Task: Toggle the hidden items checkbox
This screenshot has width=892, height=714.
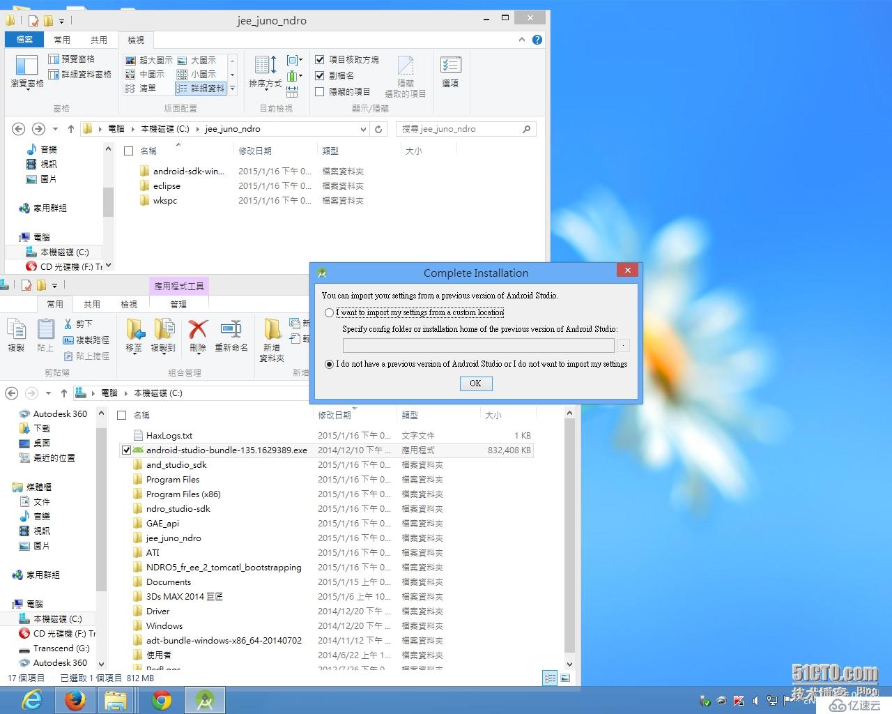Action: [x=320, y=91]
